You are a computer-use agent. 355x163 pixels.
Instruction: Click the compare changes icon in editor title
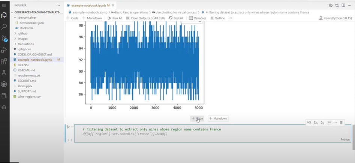click(x=337, y=5)
